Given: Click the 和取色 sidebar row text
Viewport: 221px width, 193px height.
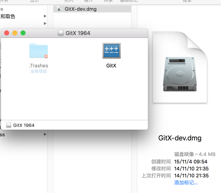Looking at the screenshot, I should (7, 16).
